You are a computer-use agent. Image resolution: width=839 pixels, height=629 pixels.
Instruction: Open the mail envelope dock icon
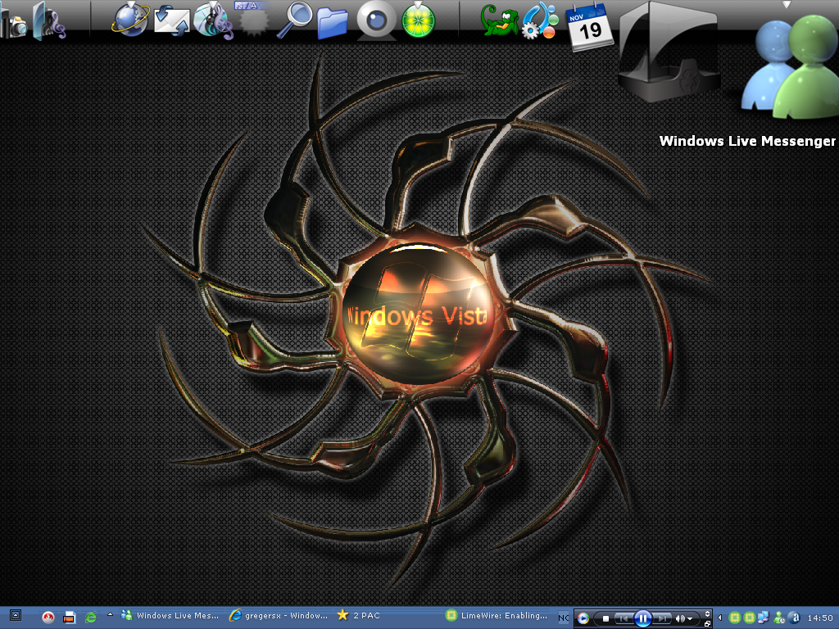pos(172,22)
